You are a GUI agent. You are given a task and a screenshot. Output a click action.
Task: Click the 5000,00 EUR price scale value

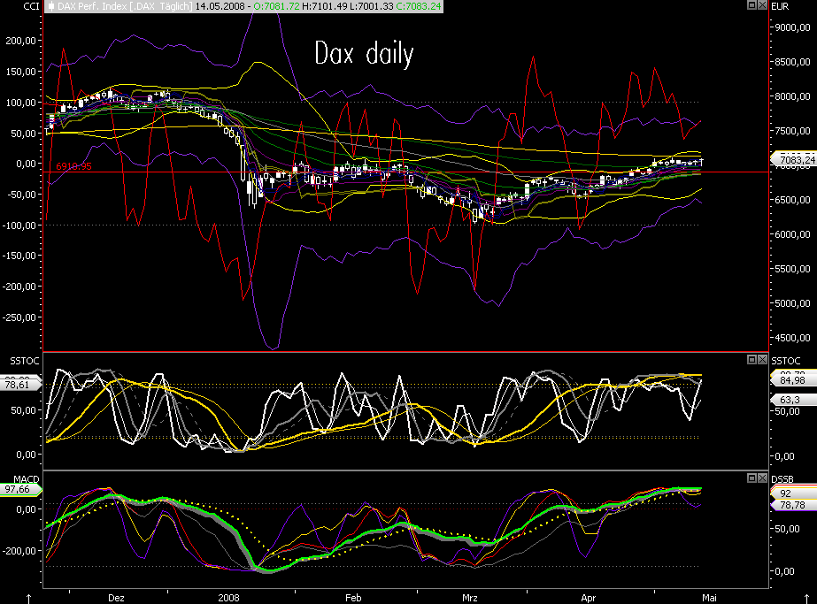pos(793,303)
